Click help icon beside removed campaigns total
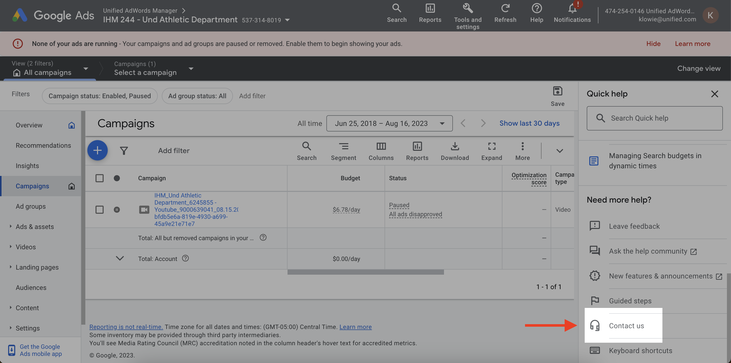This screenshot has height=363, width=731. coord(263,237)
